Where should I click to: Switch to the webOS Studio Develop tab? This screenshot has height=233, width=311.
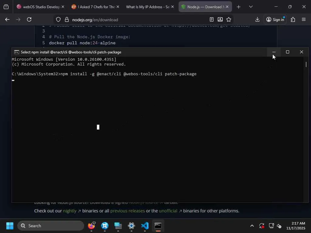[x=38, y=7]
